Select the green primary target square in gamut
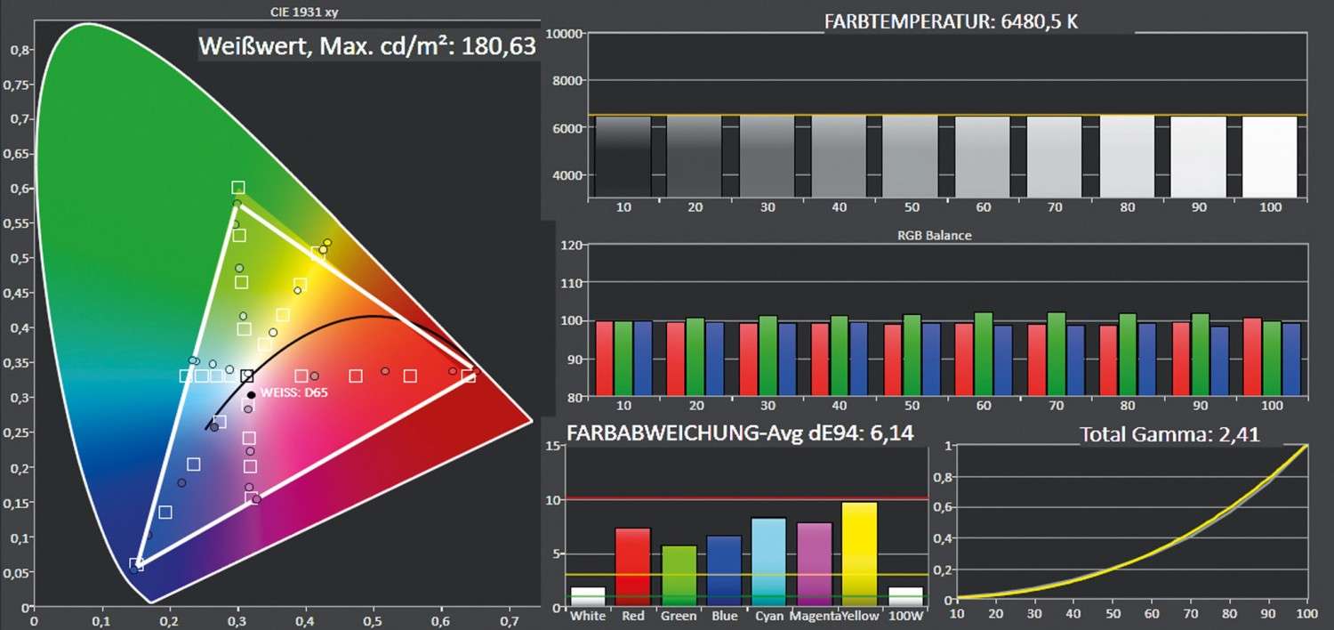Image resolution: width=1334 pixels, height=630 pixels. click(237, 187)
